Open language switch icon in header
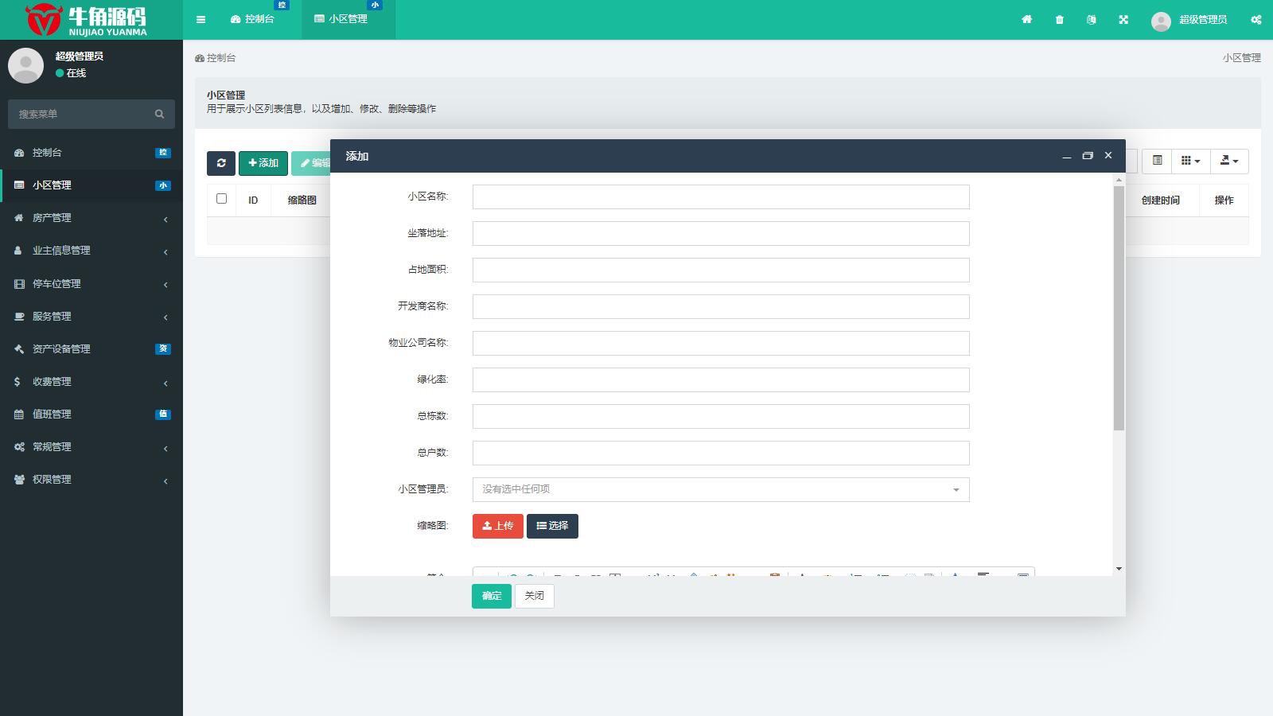The image size is (1273, 716). coord(1091,19)
